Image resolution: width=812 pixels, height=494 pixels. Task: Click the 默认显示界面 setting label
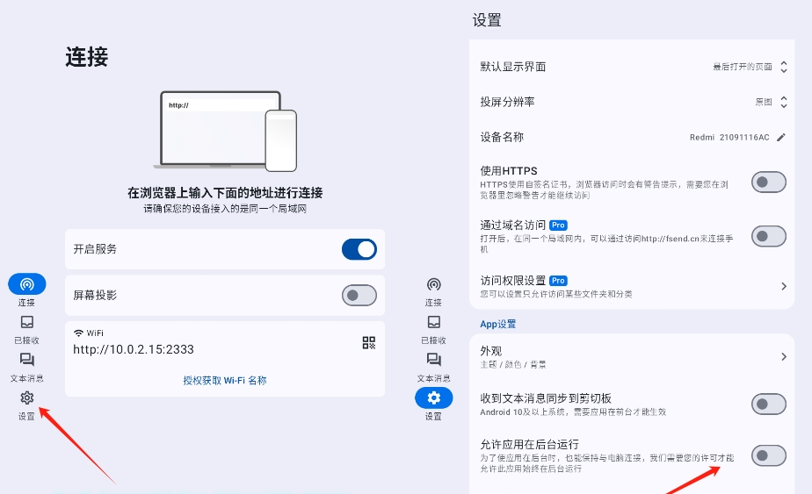pyautogui.click(x=512, y=67)
